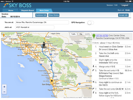
Task: Open Customer Info
Action: [41, 15]
